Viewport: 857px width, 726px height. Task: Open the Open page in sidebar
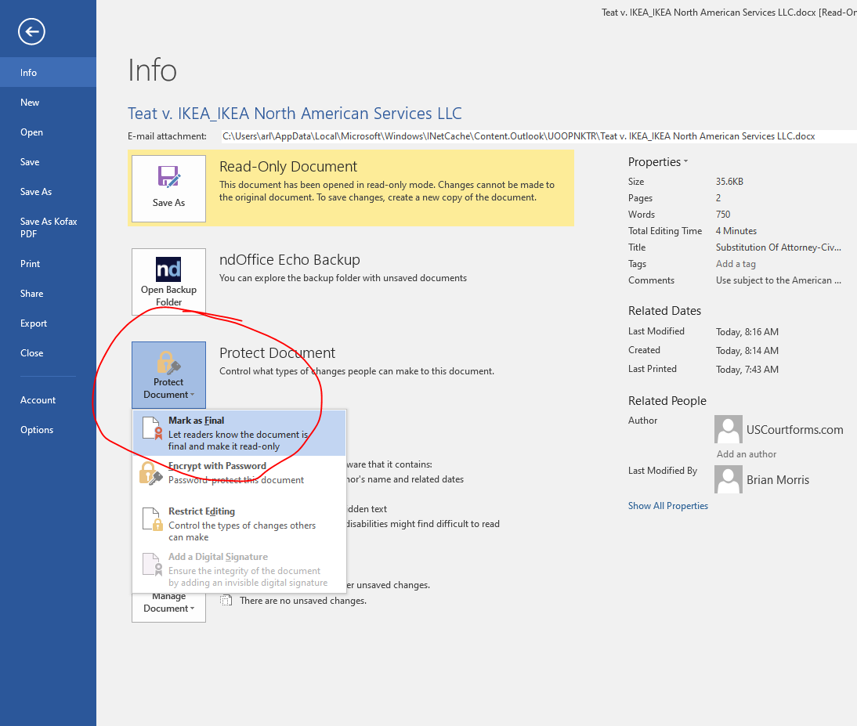(x=48, y=132)
